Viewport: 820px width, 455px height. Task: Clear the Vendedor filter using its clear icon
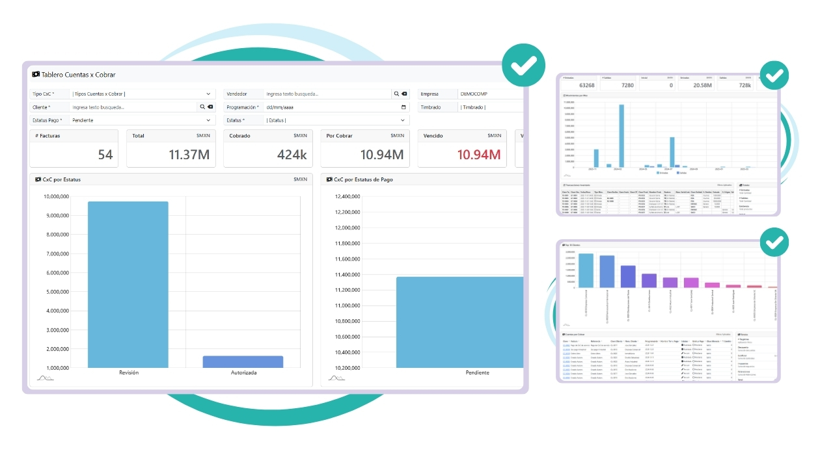403,94
